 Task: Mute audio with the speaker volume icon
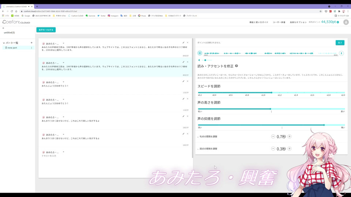199,60
